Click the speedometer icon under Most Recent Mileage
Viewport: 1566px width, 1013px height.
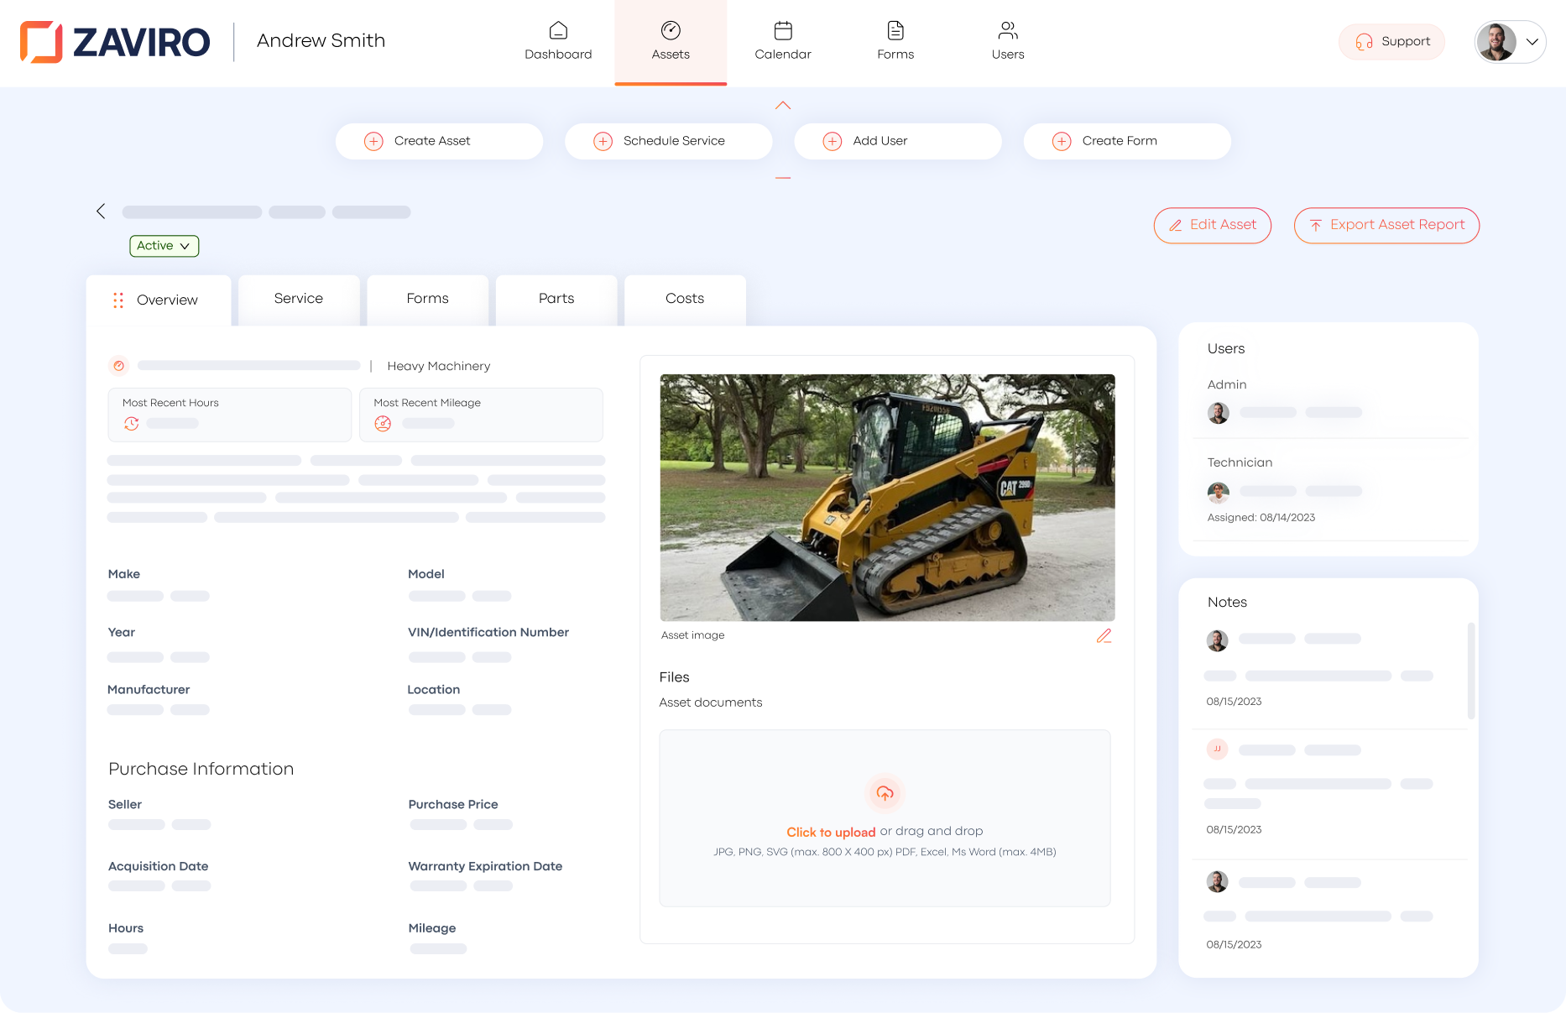pyautogui.click(x=383, y=424)
